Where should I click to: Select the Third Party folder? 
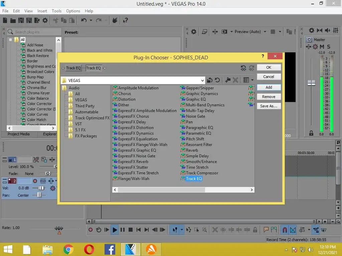pos(84,106)
